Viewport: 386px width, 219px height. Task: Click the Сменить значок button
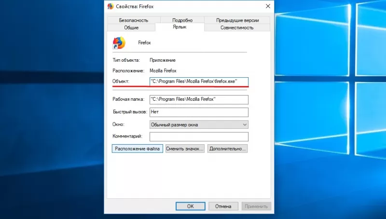pos(185,149)
